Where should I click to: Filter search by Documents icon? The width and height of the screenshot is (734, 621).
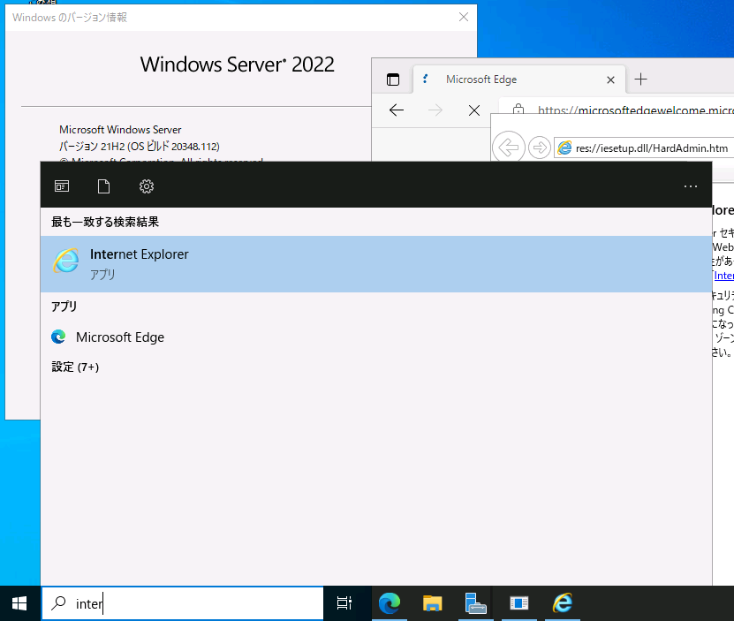[104, 186]
